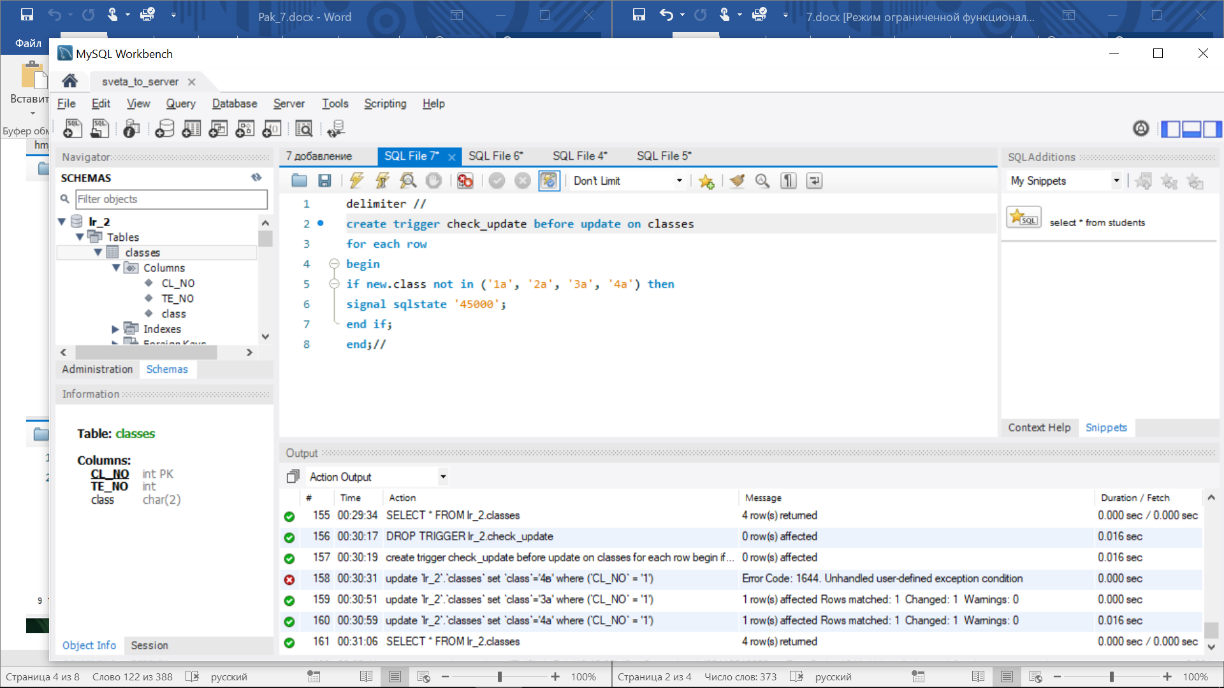Screen dimensions: 1224x688
Task: Rollback the transaction cross icon
Action: (523, 181)
